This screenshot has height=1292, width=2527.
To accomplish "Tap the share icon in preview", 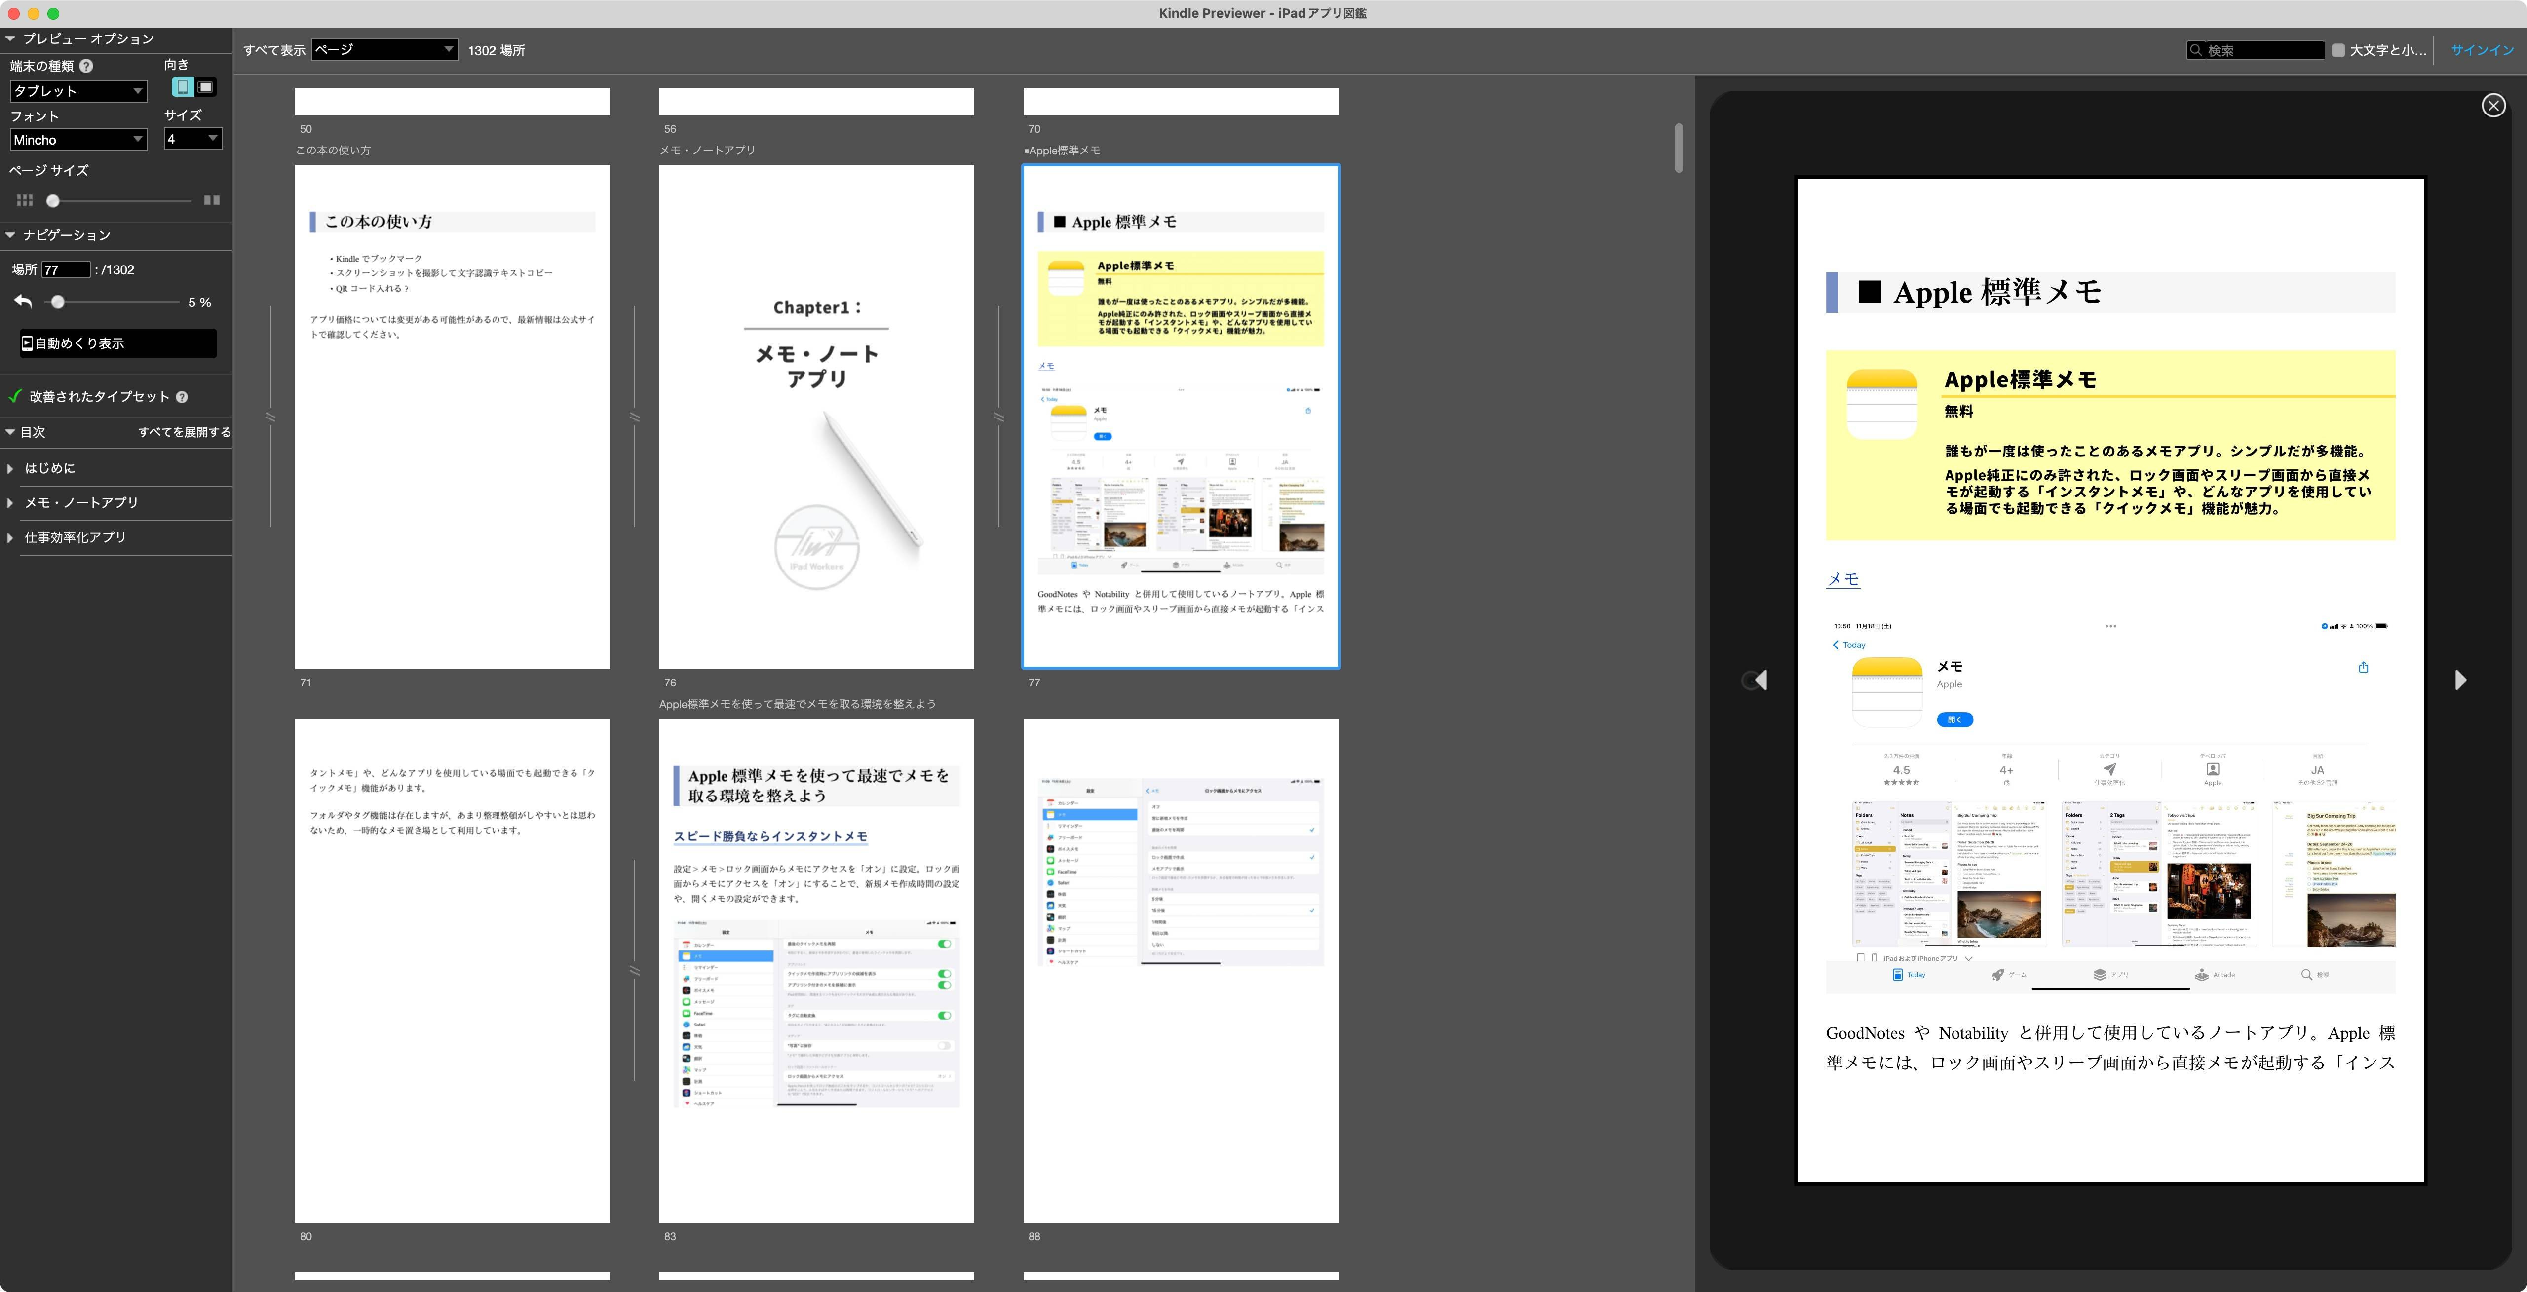I will [2363, 667].
